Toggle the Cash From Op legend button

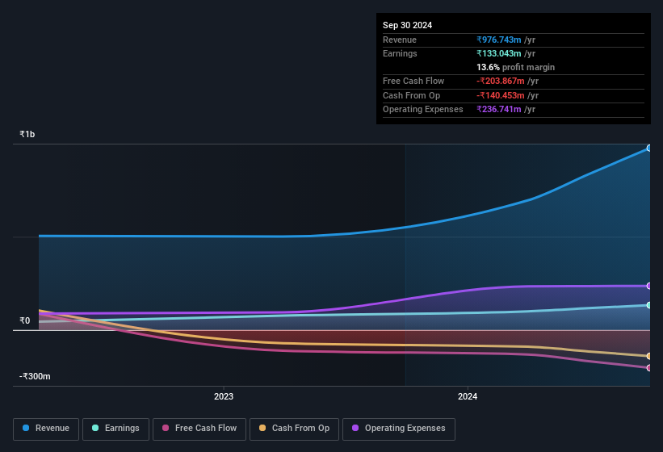[x=294, y=429]
